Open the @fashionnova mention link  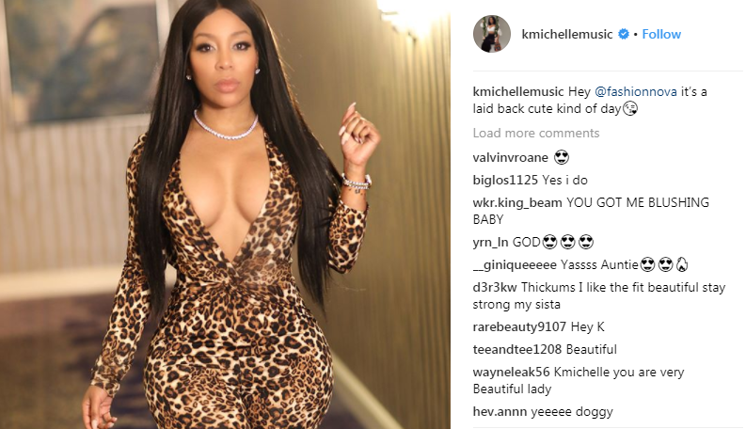[x=636, y=92]
